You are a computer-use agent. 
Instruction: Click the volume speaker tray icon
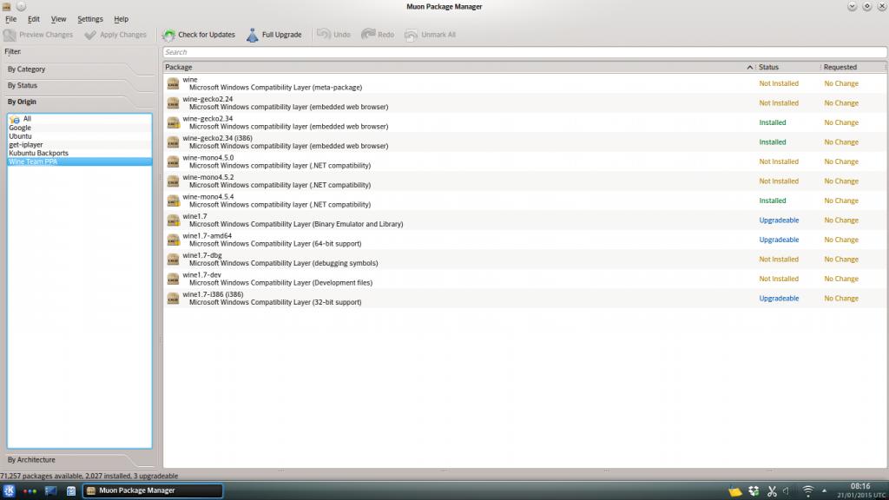787,491
